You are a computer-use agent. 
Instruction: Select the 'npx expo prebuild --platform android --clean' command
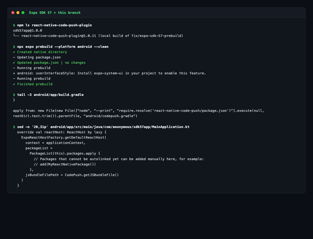click(63, 46)
